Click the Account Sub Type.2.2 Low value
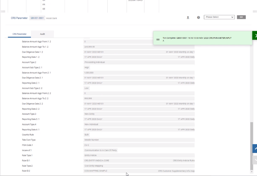 [87, 88]
